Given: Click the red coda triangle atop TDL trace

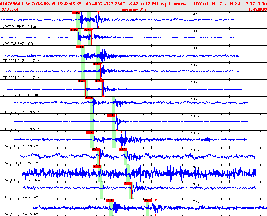Looking at the screenshot, I should tap(98, 13).
